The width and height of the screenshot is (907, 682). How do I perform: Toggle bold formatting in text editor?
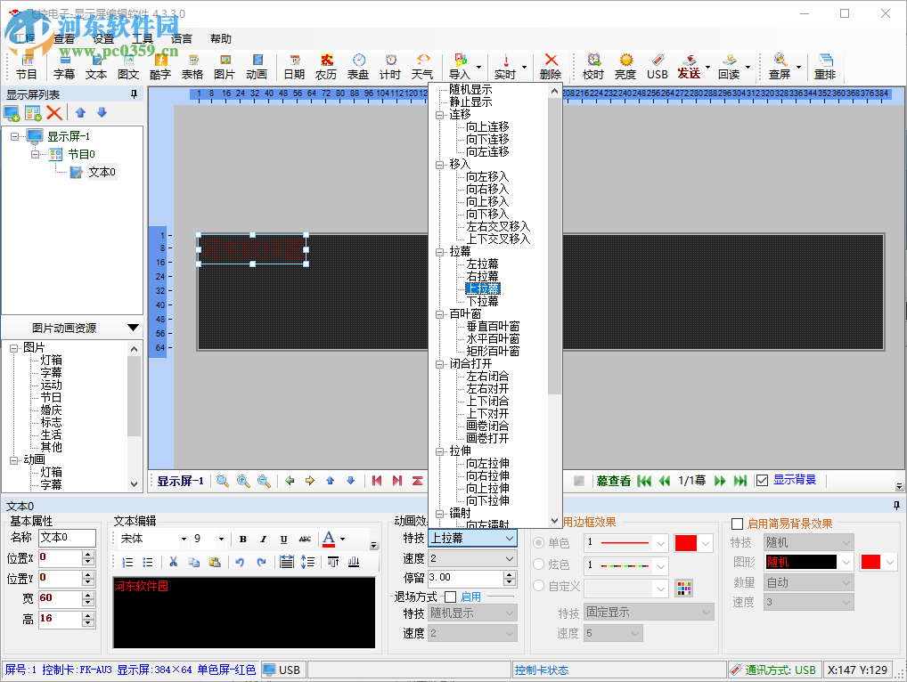point(243,539)
